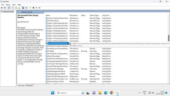The height and width of the screenshot is (96, 170).
Task: Open the Chat app from taskbar
Action: [94, 93]
